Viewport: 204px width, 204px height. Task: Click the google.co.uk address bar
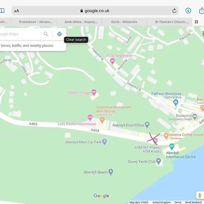coord(95,11)
